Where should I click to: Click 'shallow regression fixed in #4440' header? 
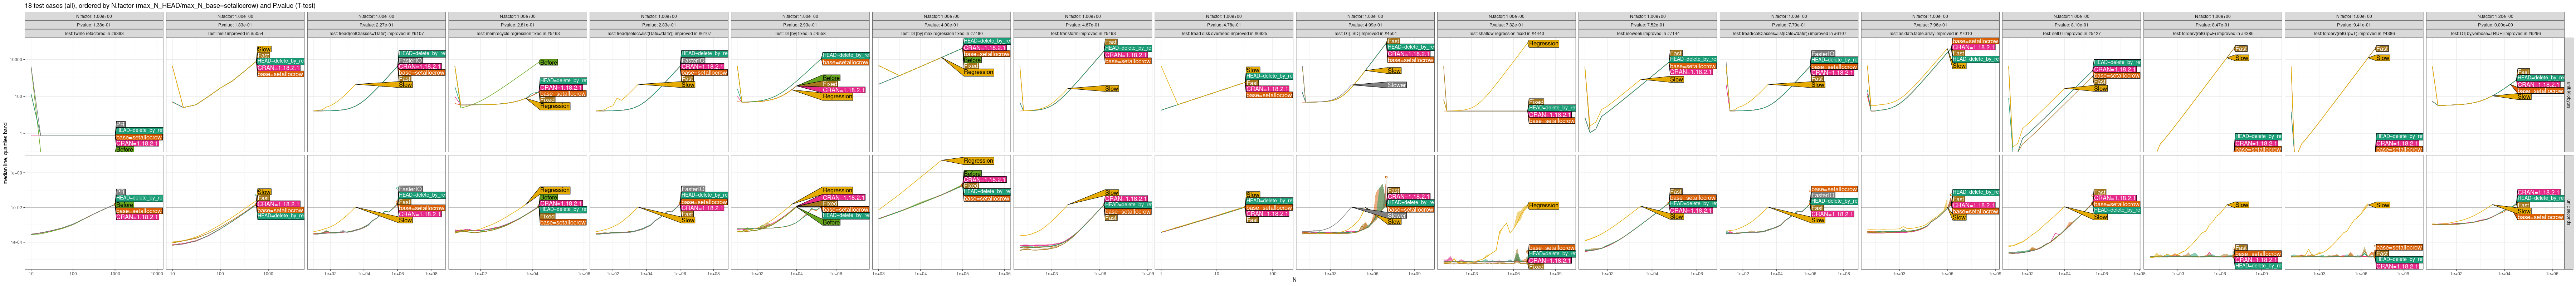click(1506, 33)
